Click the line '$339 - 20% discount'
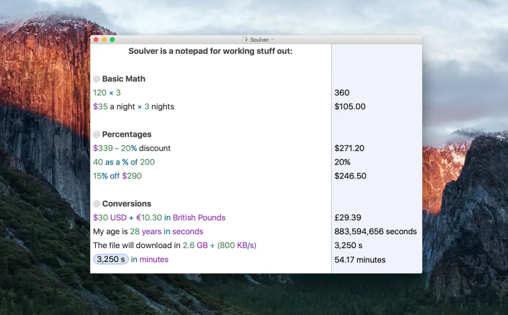 (x=132, y=148)
